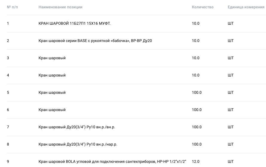Click the "ШТ" unit in row 2
The width and height of the screenshot is (266, 167).
(x=230, y=41)
